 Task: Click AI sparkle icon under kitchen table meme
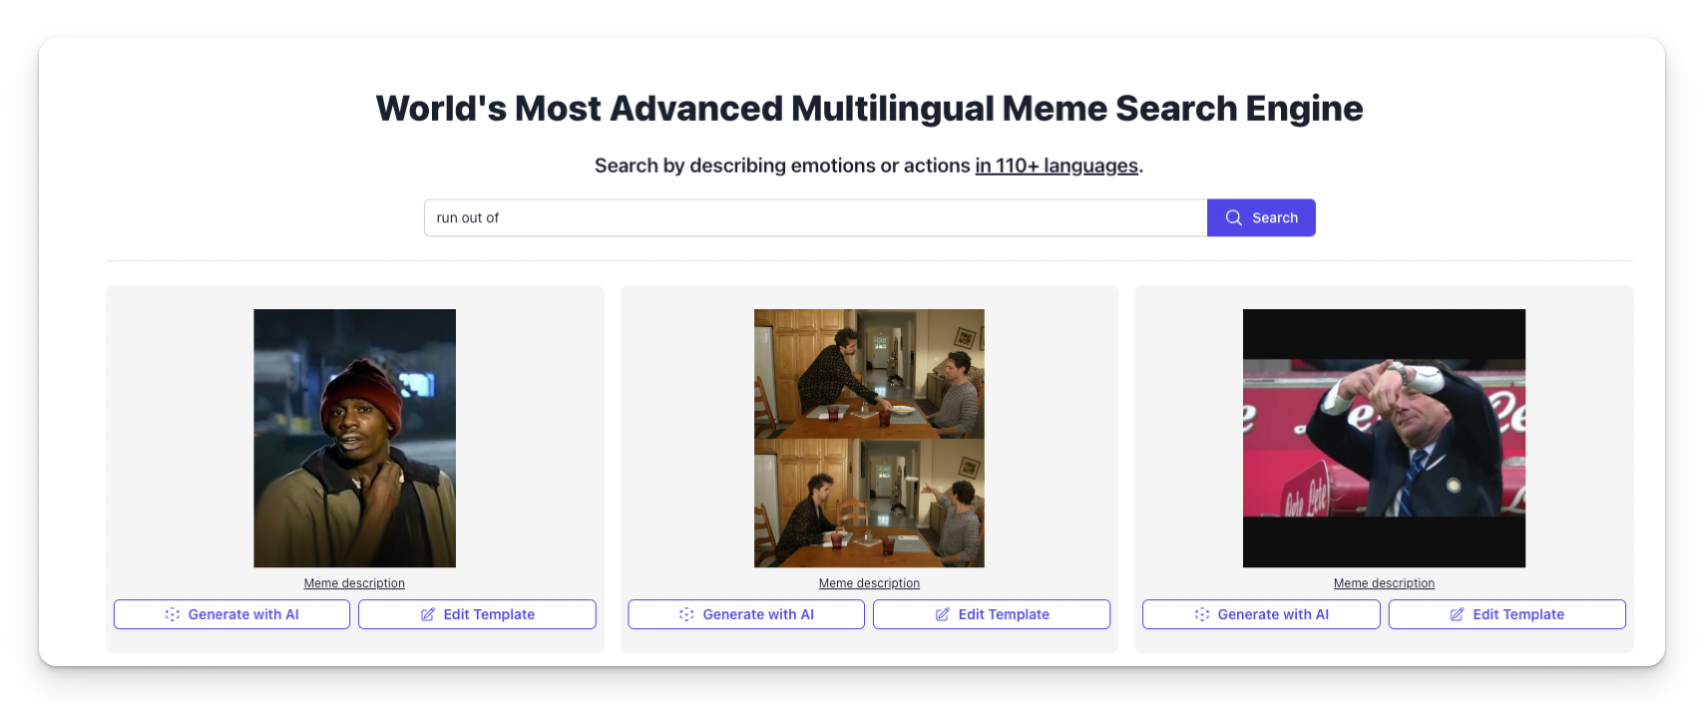[686, 614]
